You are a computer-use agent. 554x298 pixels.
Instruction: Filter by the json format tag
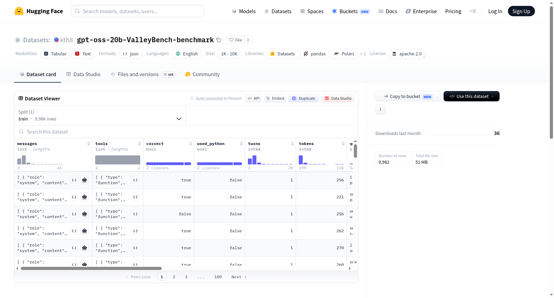pyautogui.click(x=131, y=54)
